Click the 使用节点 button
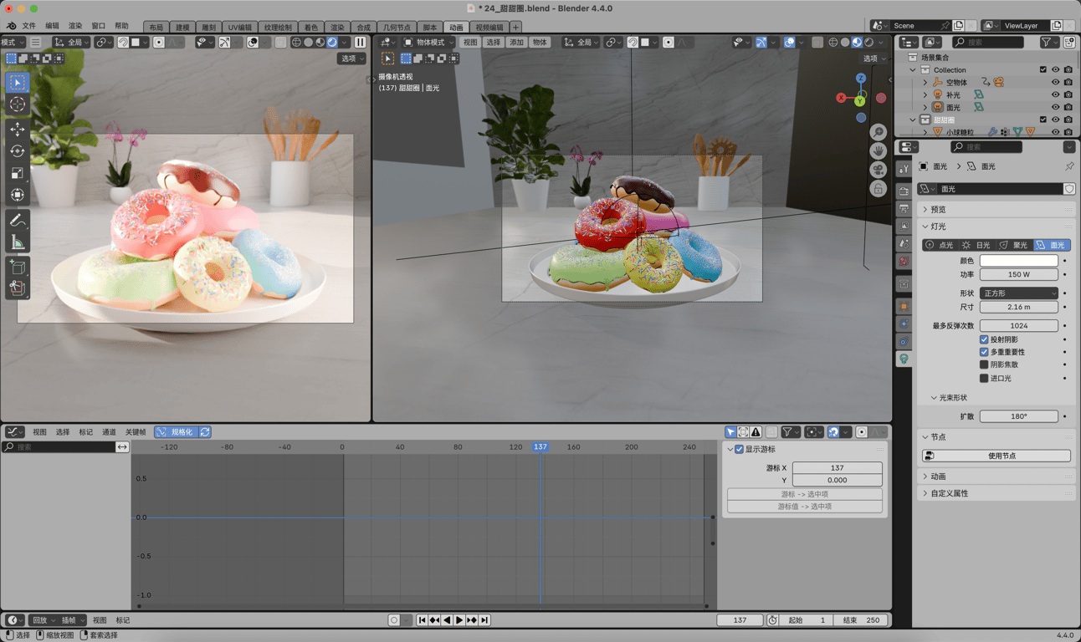This screenshot has height=642, width=1081. (x=996, y=456)
